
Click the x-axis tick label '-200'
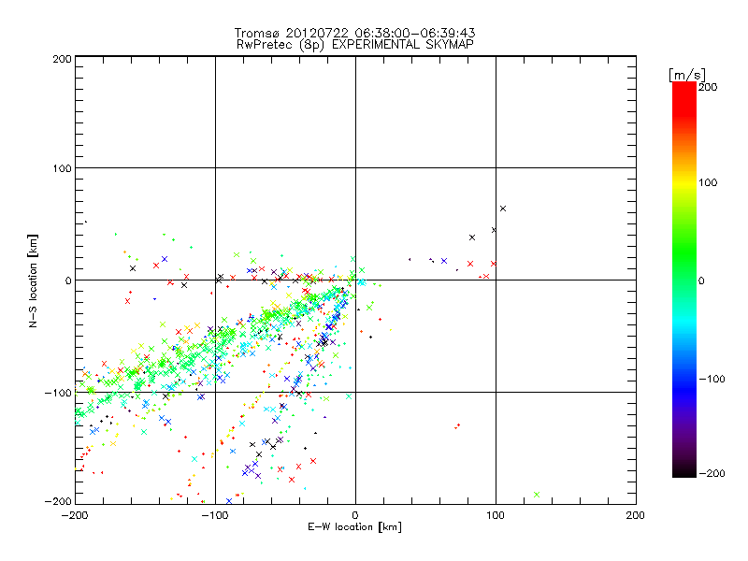click(x=75, y=515)
